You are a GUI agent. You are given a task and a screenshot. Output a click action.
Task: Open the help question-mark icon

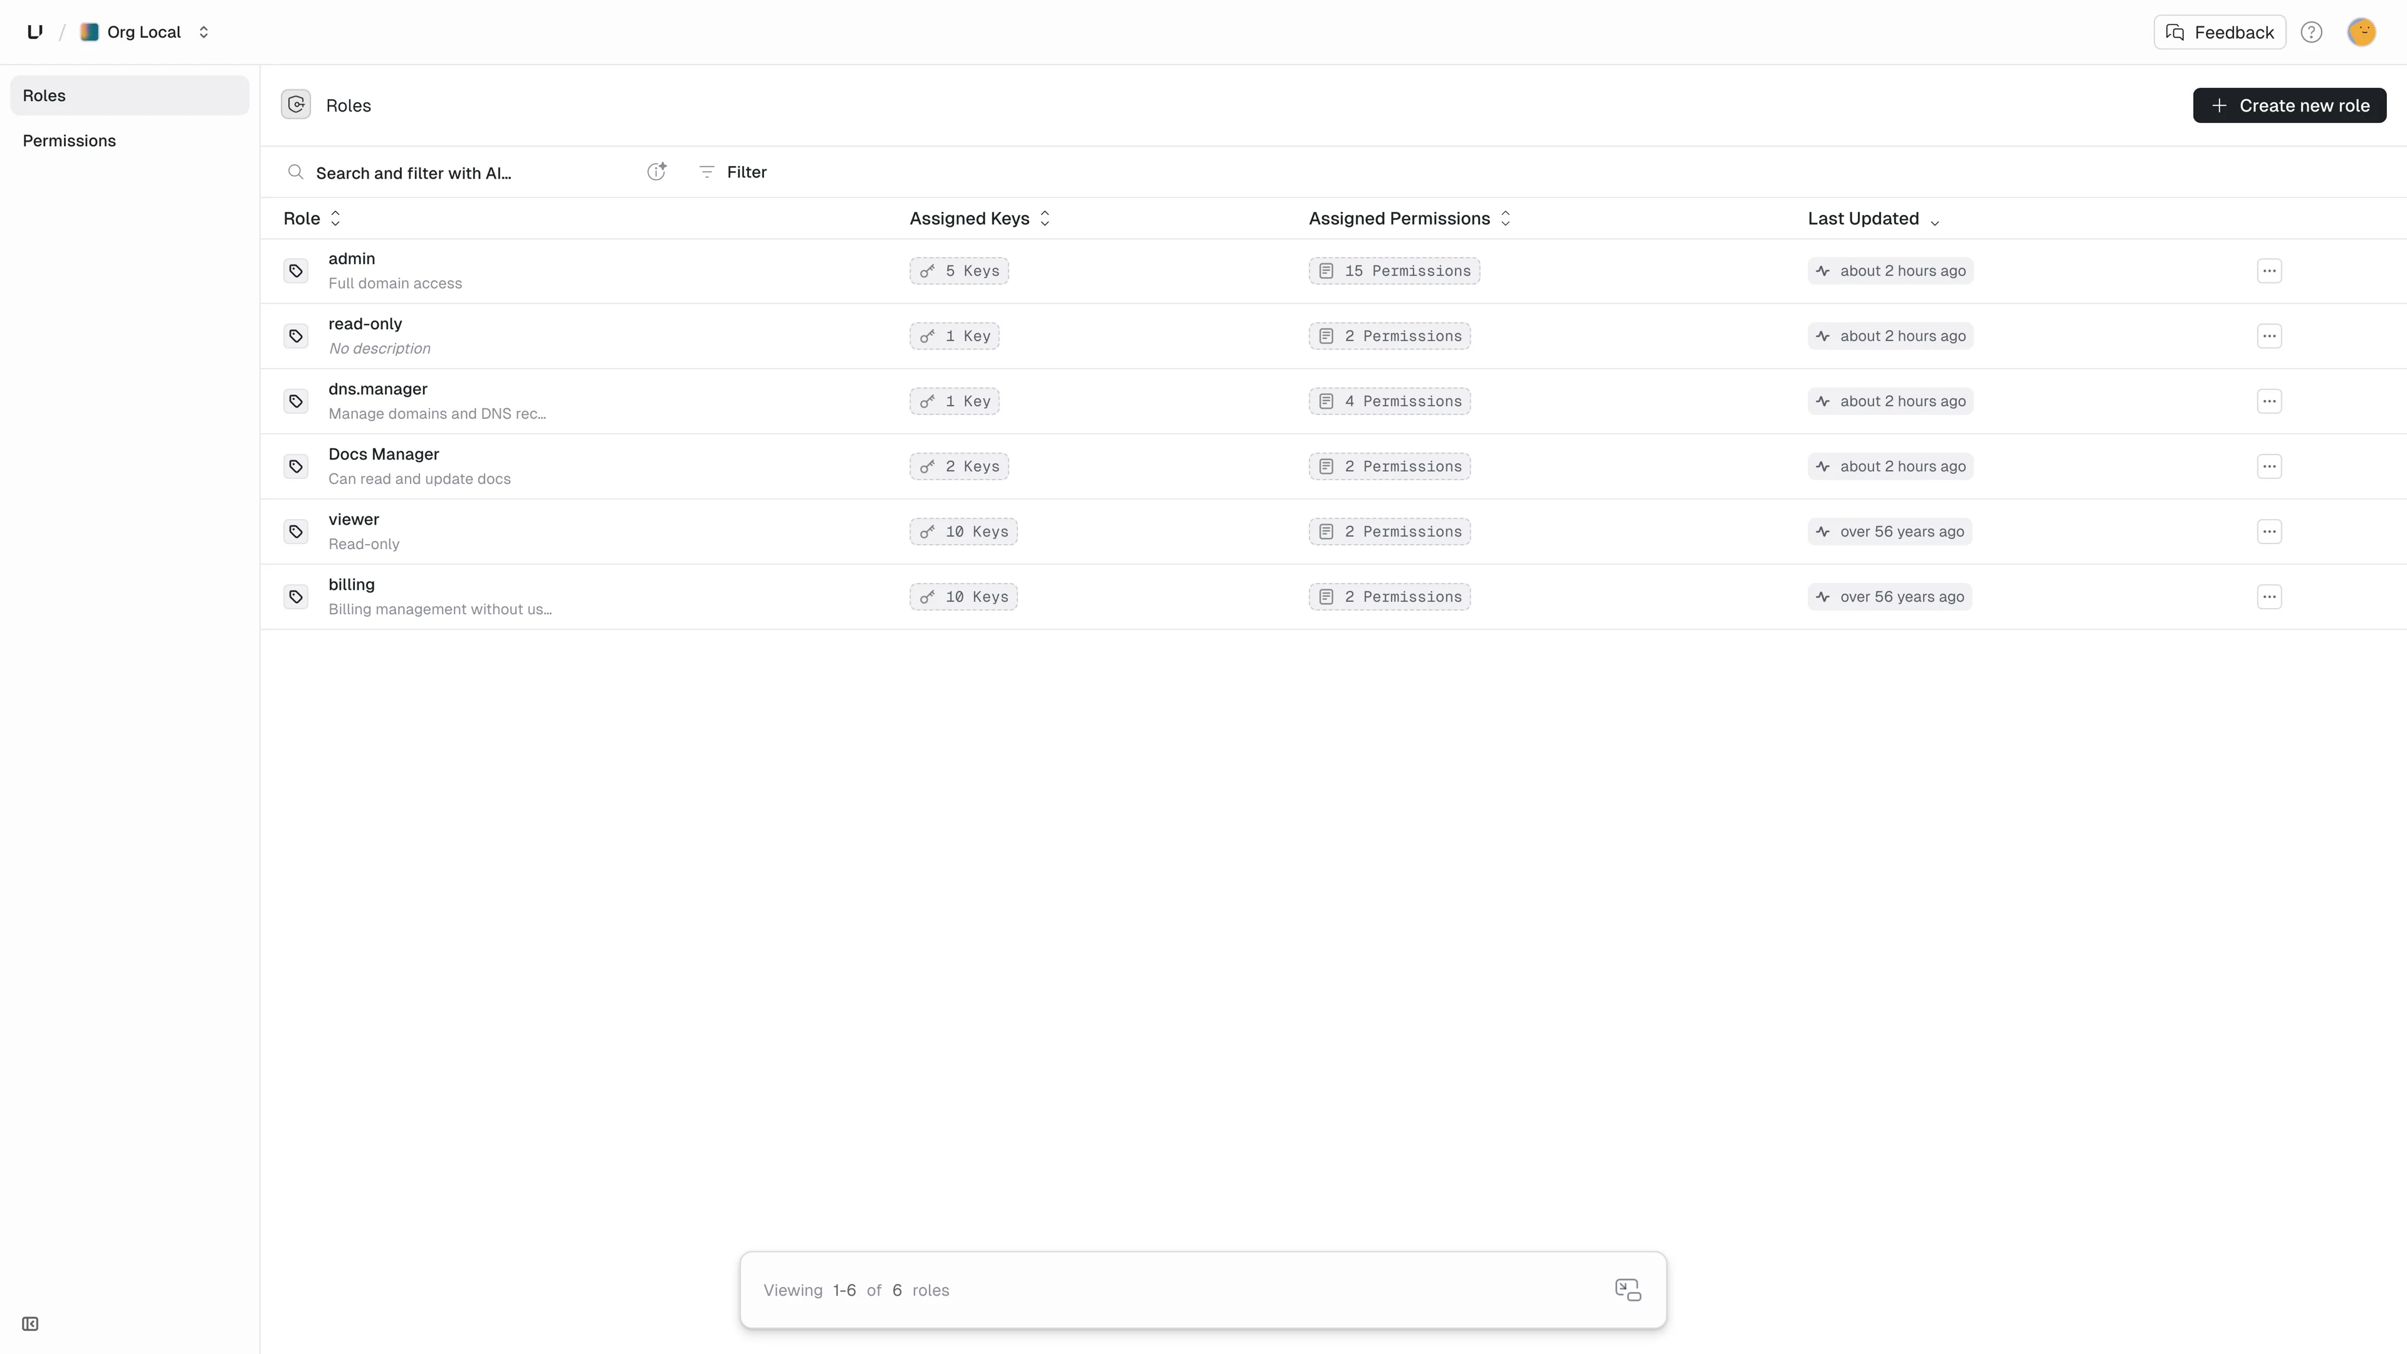click(x=2312, y=32)
